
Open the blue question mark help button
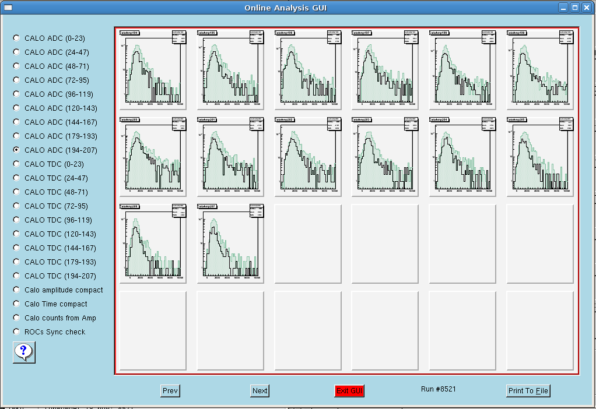[x=24, y=352]
